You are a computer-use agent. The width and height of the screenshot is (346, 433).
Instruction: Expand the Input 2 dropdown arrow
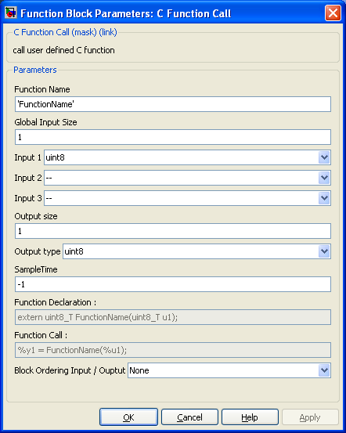coord(324,178)
